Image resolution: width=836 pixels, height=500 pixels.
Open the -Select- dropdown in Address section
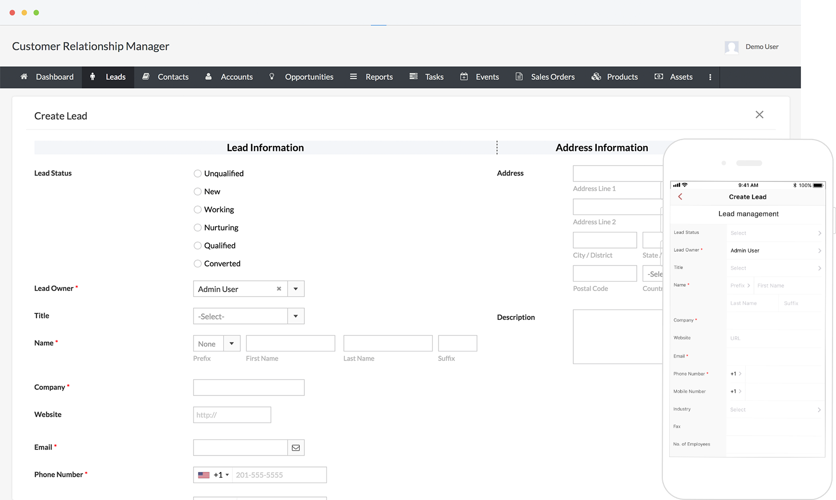[653, 273]
